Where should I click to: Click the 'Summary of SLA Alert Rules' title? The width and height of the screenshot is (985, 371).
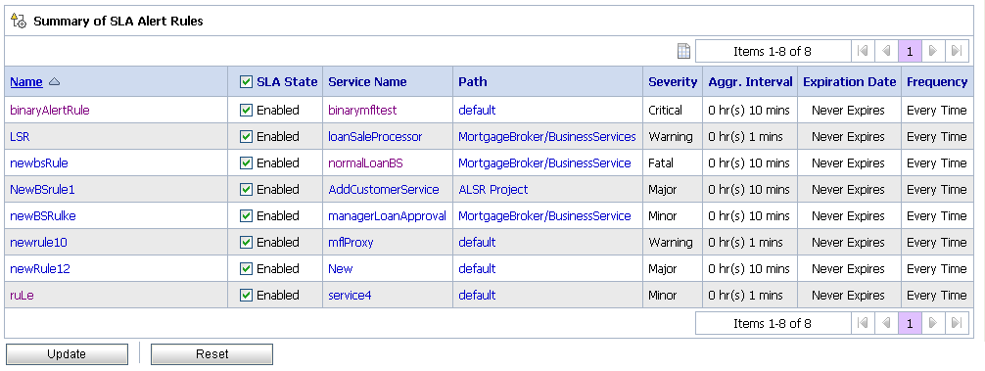118,21
